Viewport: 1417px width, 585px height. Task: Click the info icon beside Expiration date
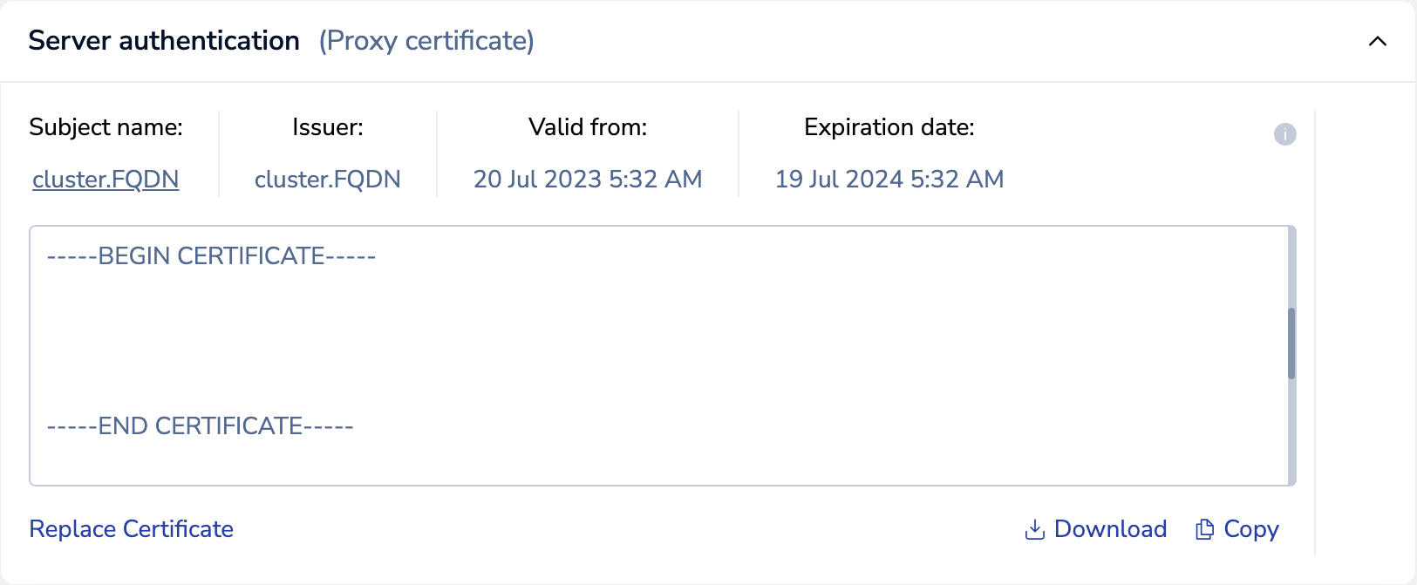pos(1284,134)
